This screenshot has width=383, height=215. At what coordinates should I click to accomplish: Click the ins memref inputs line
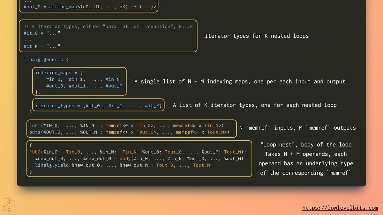click(126, 125)
